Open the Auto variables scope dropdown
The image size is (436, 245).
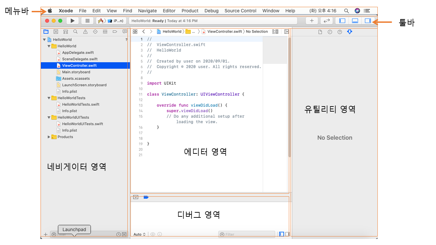pyautogui.click(x=140, y=234)
